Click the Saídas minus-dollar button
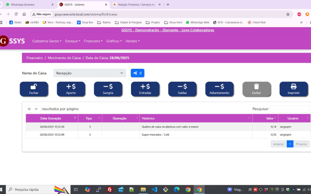This screenshot has height=194, width=311. click(x=182, y=89)
